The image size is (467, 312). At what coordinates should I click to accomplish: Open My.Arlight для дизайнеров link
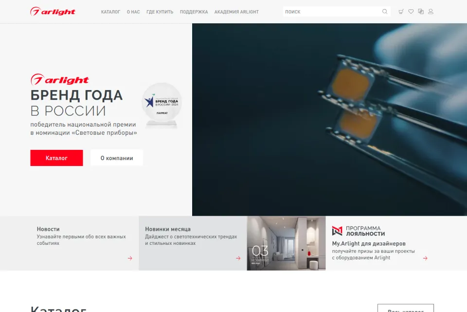pyautogui.click(x=369, y=243)
